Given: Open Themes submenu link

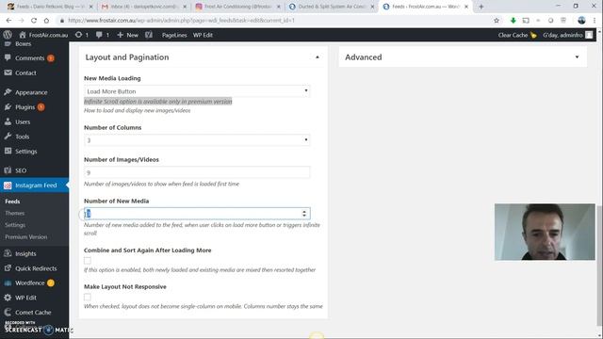Looking at the screenshot, I should tap(15, 213).
